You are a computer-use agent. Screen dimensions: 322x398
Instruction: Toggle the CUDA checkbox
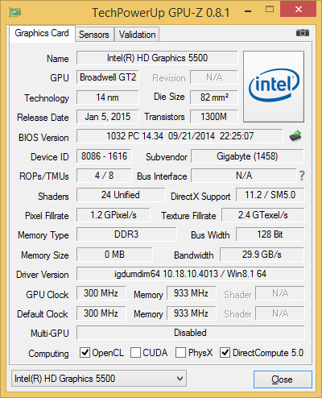[135, 352]
